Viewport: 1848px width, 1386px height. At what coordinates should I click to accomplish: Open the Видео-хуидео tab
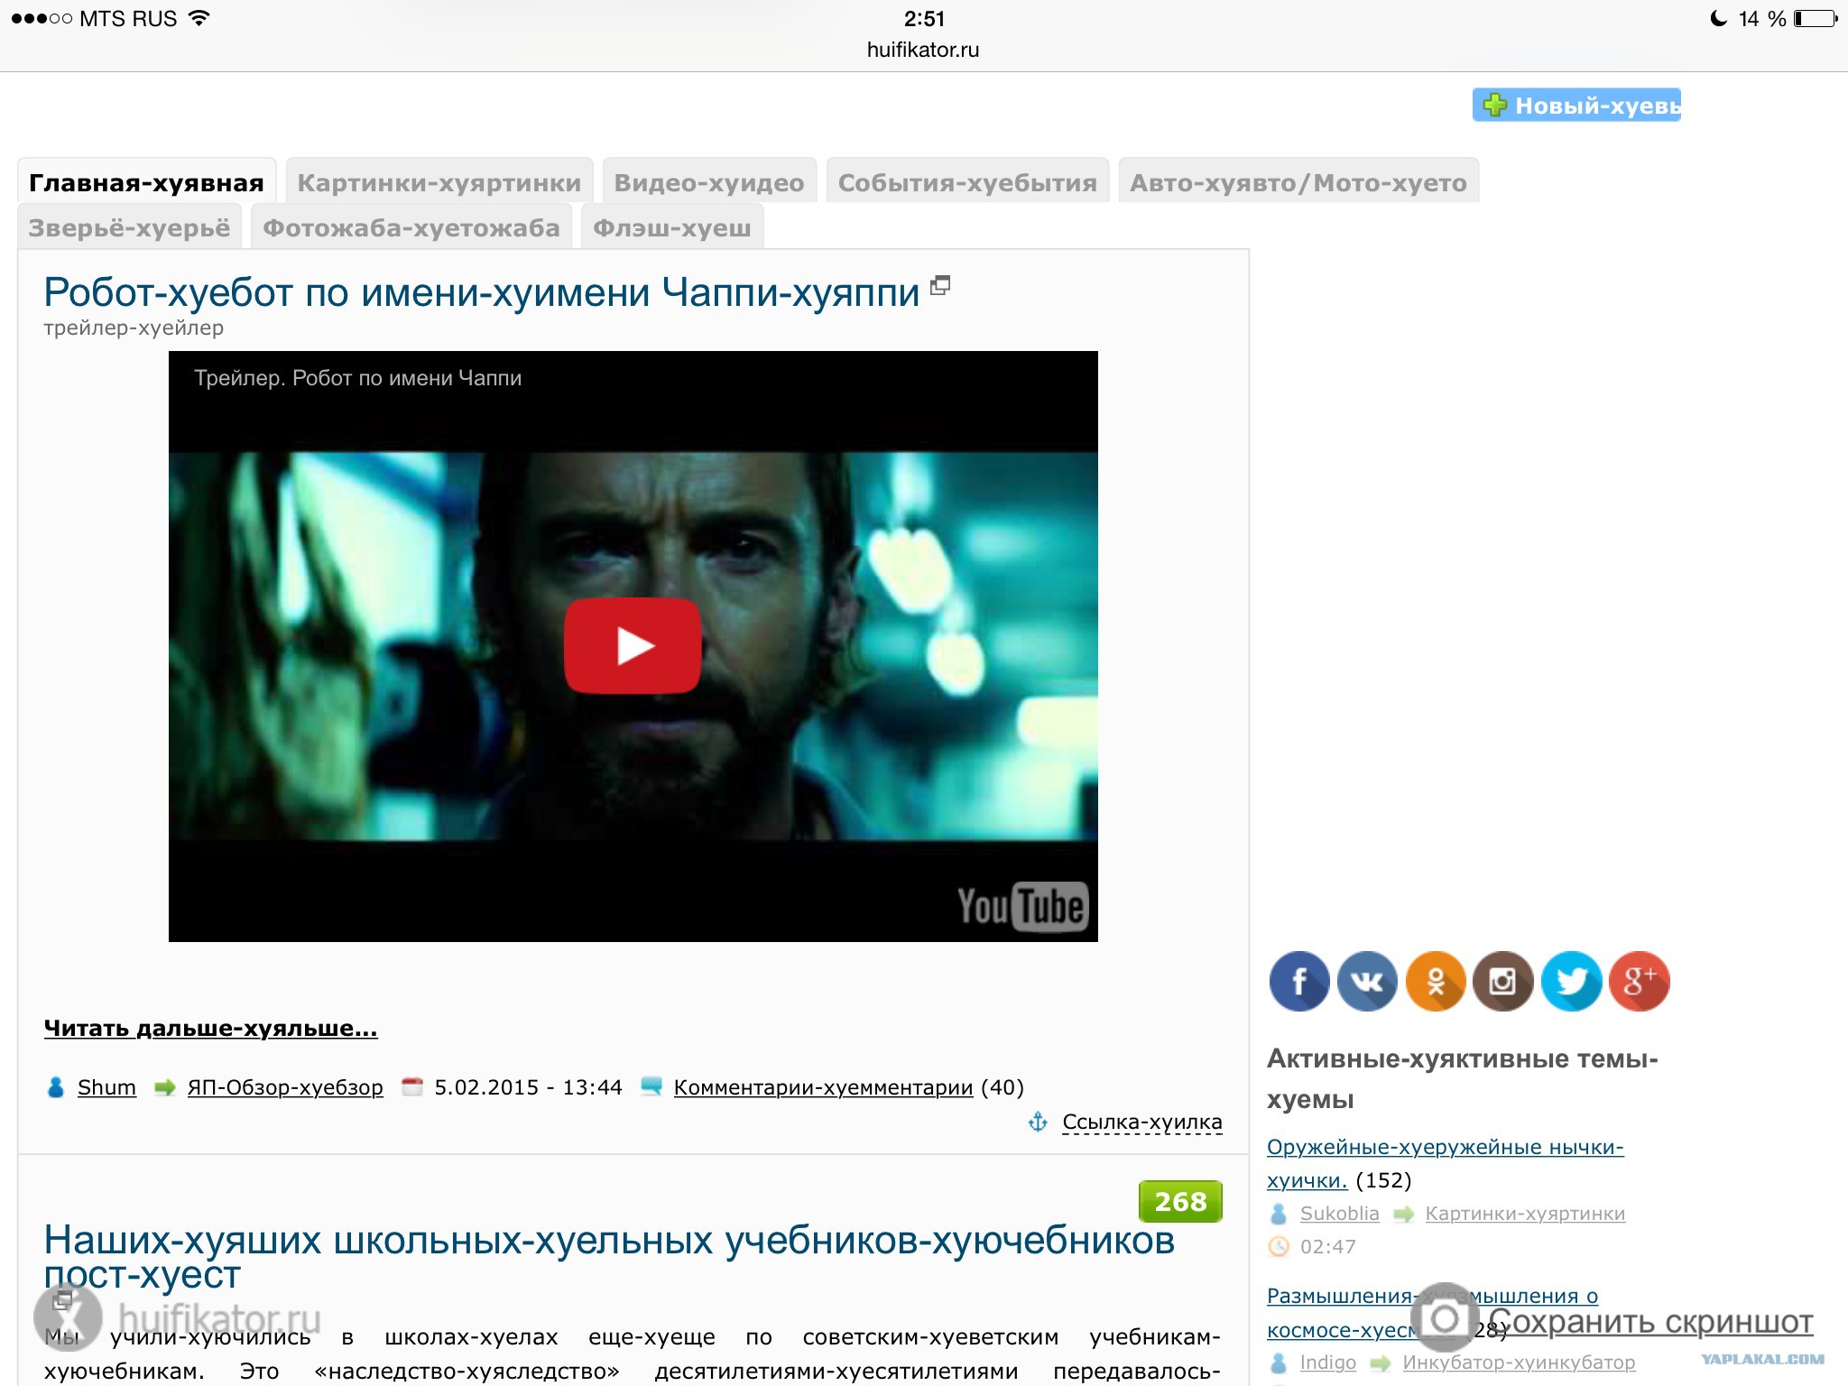[709, 181]
